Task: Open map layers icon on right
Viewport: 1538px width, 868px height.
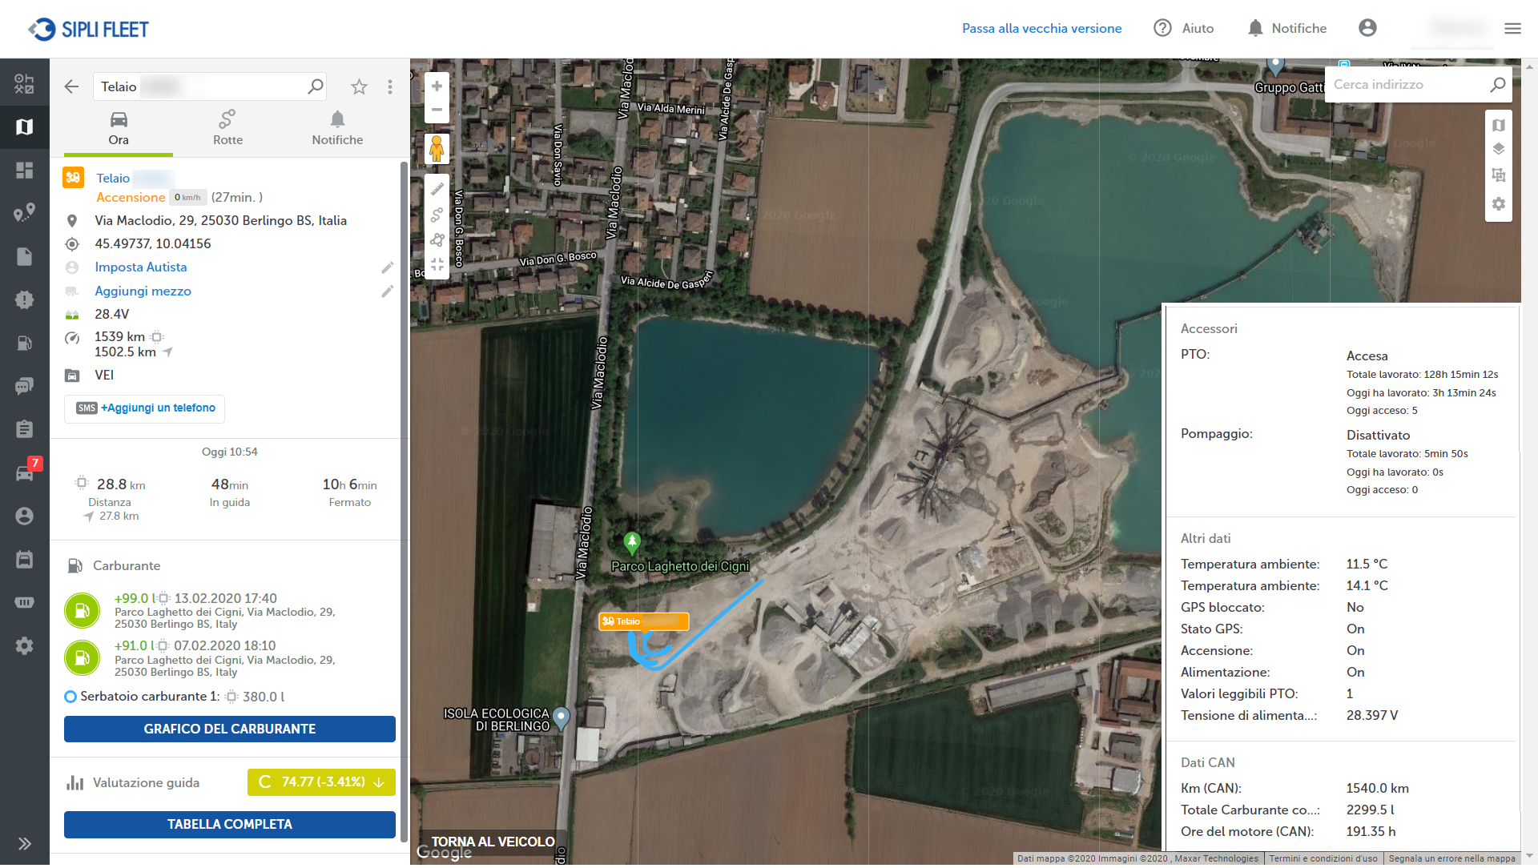Action: (1498, 149)
